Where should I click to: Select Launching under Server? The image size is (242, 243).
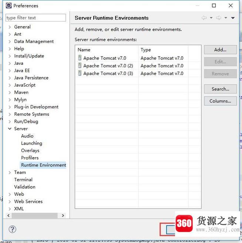tap(31, 143)
